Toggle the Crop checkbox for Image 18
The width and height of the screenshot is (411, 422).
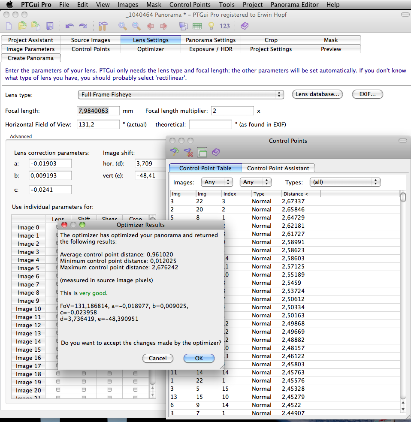[x=136, y=374]
